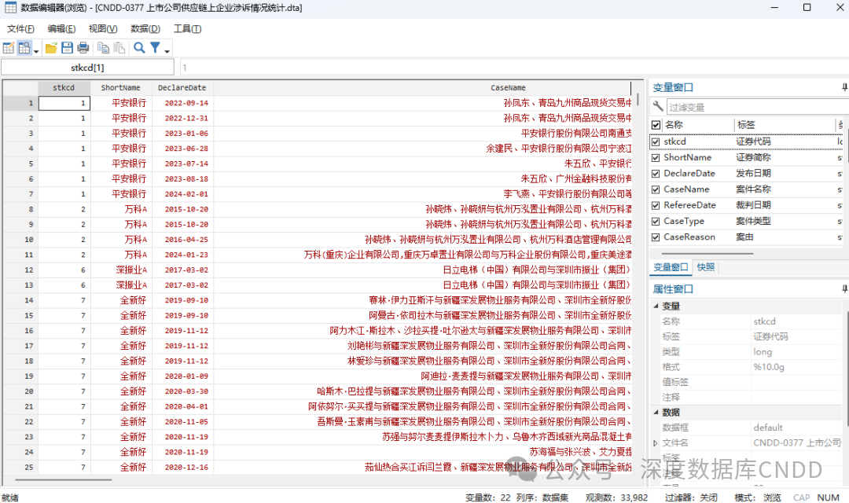The image size is (849, 503).
Task: Click the funnel filter observations icon
Action: pos(156,48)
